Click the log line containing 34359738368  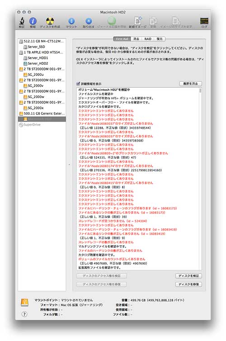click(112, 141)
